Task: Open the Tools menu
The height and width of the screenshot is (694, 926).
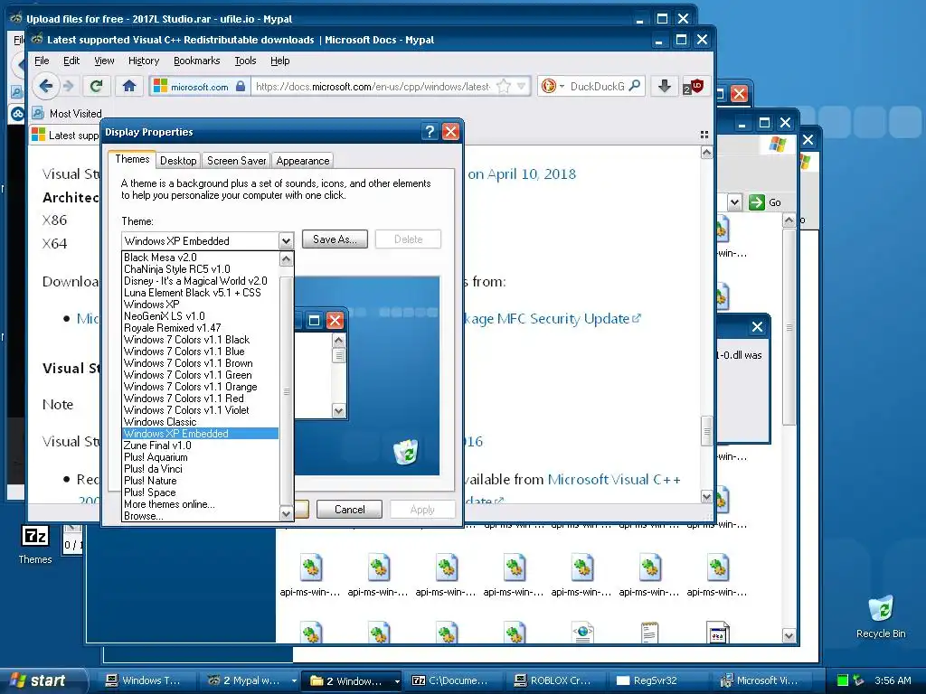Action: [x=245, y=61]
